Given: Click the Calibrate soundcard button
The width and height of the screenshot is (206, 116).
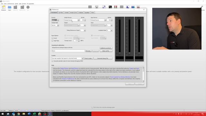Looking at the screenshot, I should pos(106,48).
